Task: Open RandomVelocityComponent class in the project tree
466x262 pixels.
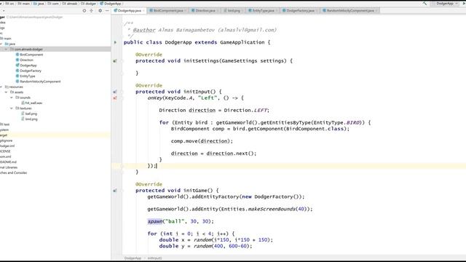Action: (x=38, y=82)
